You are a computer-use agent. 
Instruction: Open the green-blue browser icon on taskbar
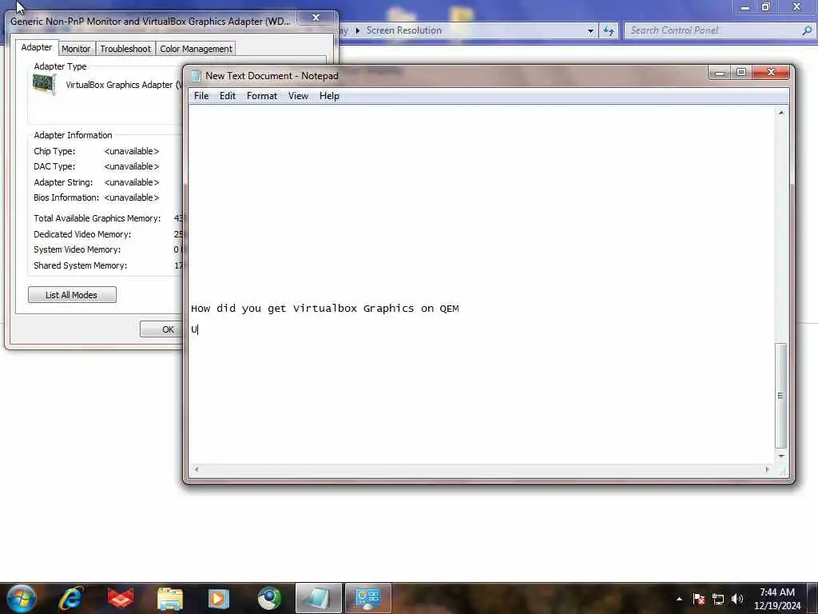269,599
